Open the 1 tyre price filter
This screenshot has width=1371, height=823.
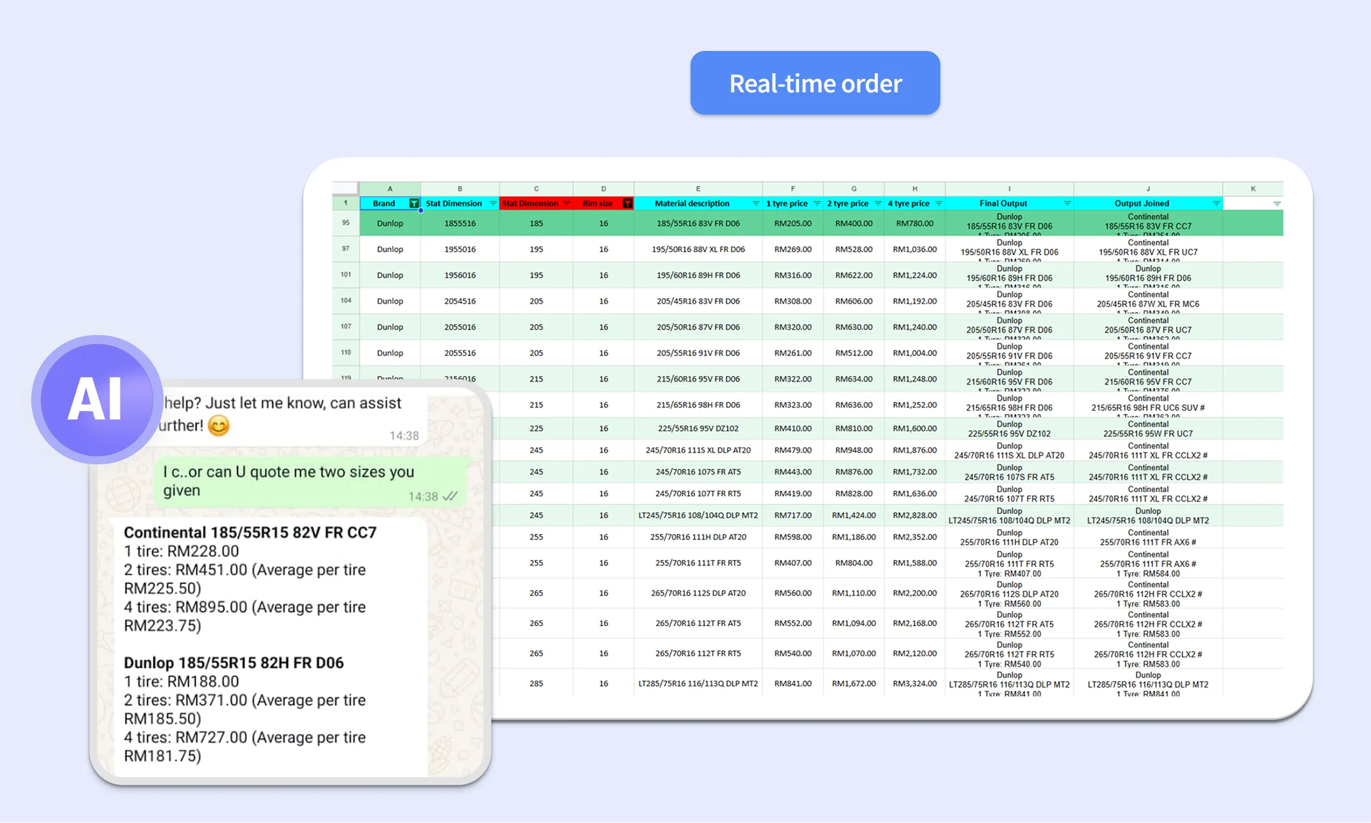(x=817, y=203)
